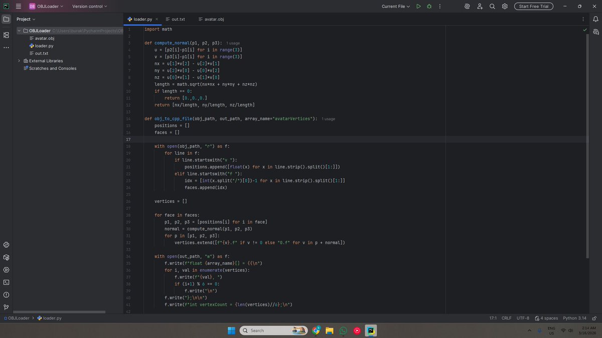
Task: Open Google Chrome from the taskbar
Action: tap(316, 330)
